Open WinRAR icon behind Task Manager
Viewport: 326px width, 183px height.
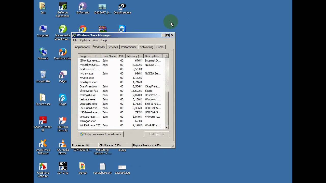tap(103, 29)
